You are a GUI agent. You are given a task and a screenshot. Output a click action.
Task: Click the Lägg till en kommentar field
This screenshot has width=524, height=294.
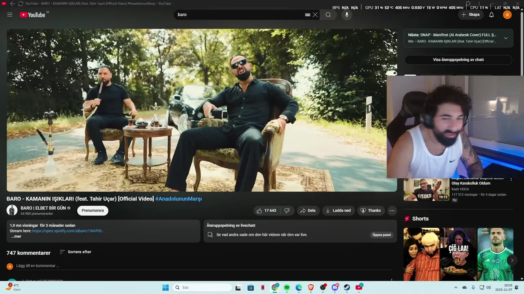click(x=204, y=266)
